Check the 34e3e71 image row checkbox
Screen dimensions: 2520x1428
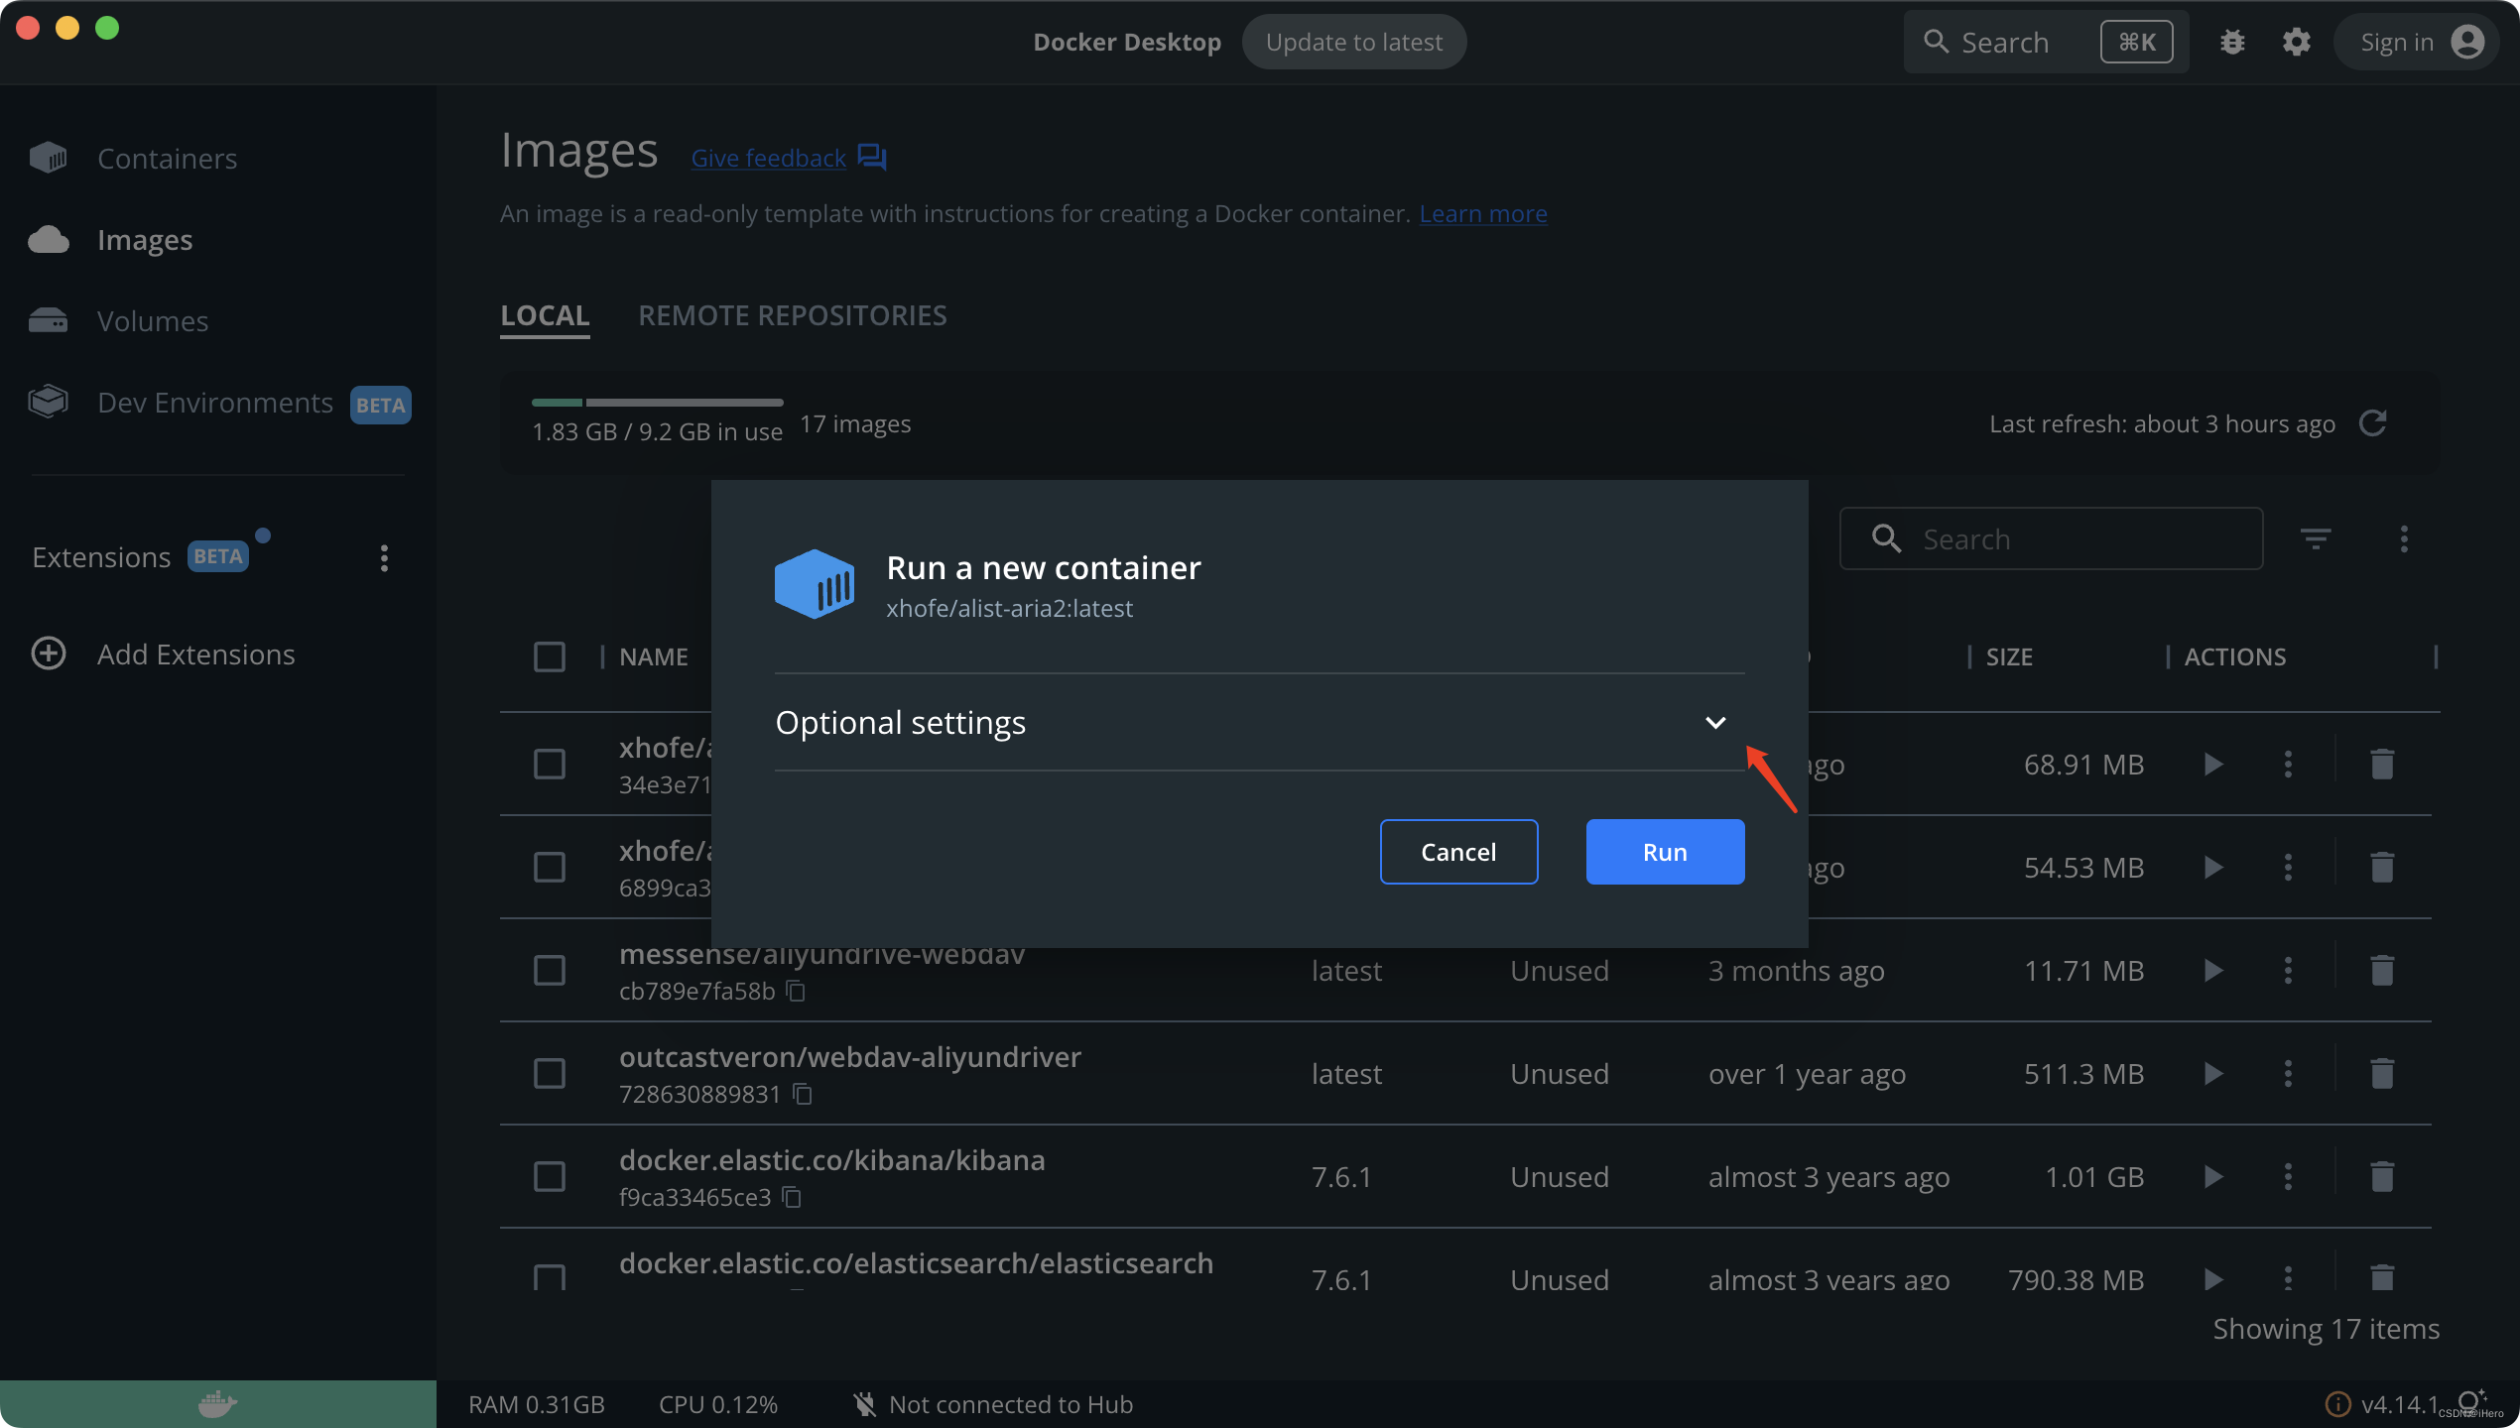coord(550,764)
